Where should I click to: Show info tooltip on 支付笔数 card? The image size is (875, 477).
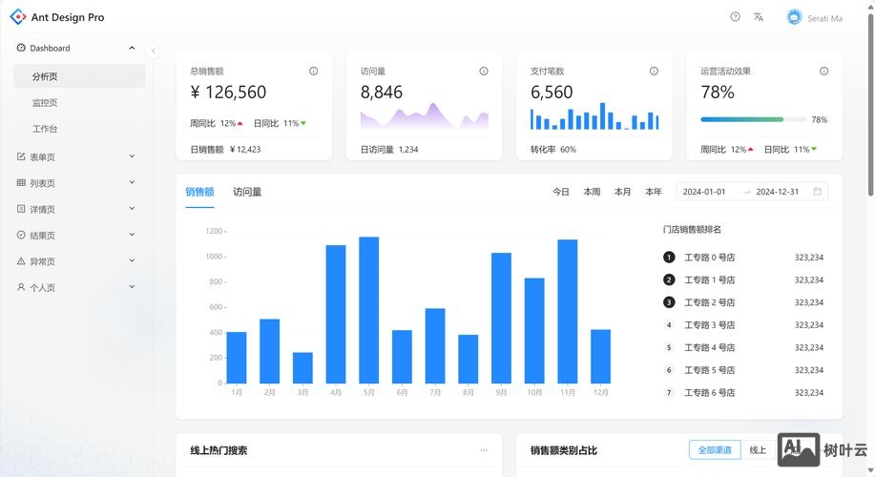pos(654,71)
